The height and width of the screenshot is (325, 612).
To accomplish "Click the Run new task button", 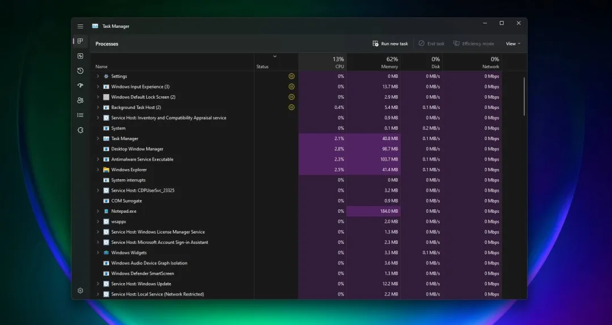I will pos(390,44).
